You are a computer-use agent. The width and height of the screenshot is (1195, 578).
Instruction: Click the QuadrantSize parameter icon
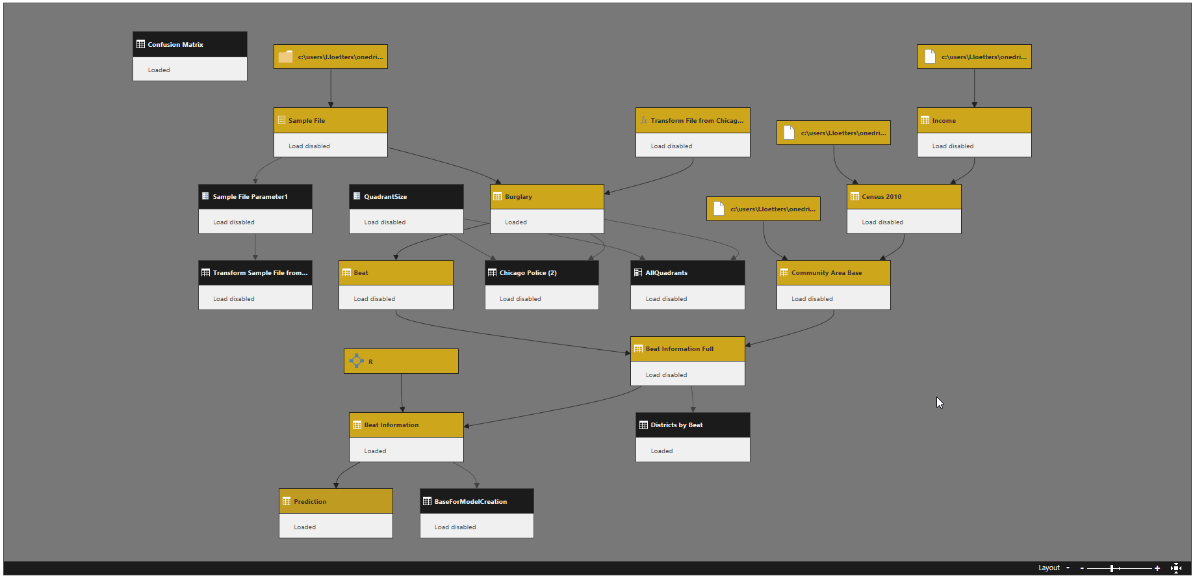(x=357, y=196)
